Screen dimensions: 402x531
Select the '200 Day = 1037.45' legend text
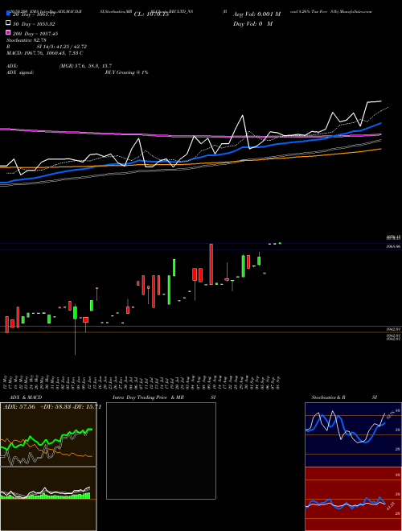[35, 34]
